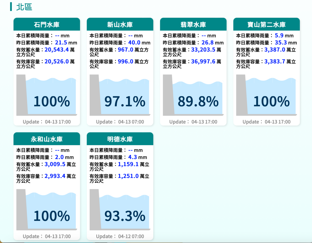Click the 89.8% water level graphic

[x=193, y=95]
